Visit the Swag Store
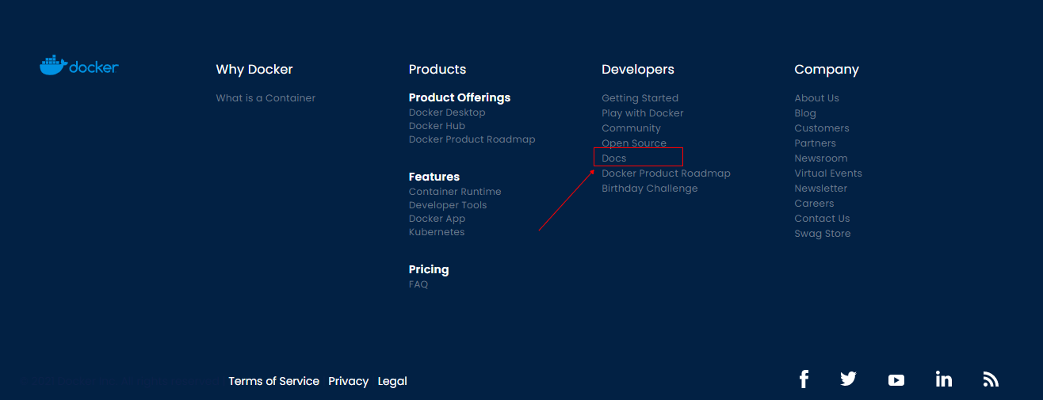The width and height of the screenshot is (1043, 400). (x=822, y=234)
